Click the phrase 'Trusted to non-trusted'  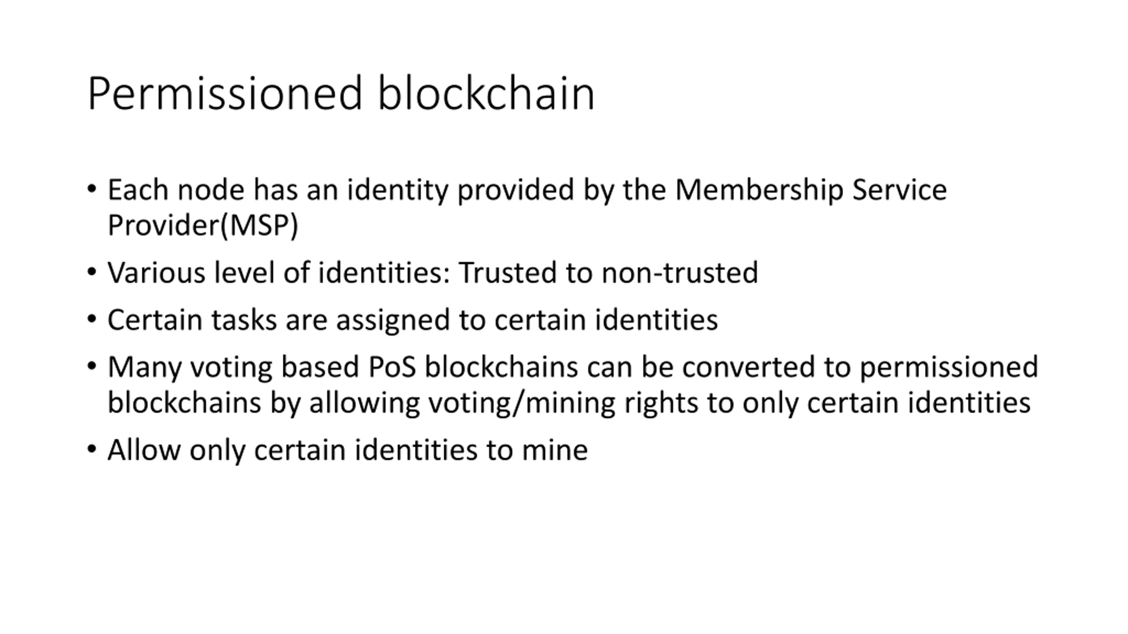click(609, 273)
